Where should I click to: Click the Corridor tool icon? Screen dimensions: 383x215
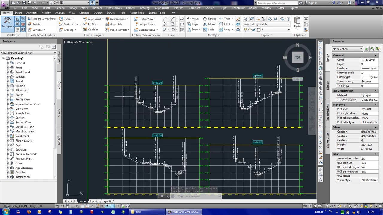pos(85,30)
